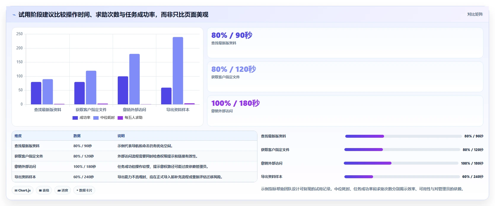
Task: Click the 导出资料样本 中位耗时 bar in chart
Action: 178,71
